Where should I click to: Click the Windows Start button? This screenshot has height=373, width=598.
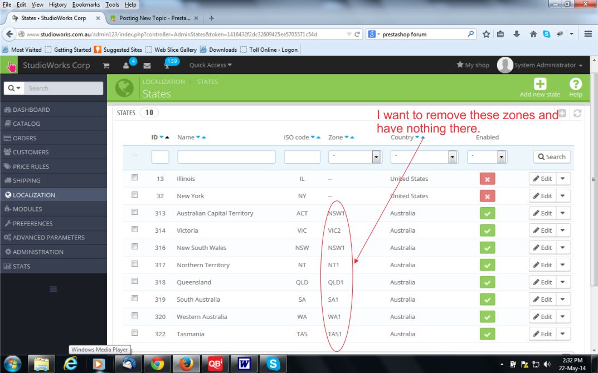(x=12, y=364)
